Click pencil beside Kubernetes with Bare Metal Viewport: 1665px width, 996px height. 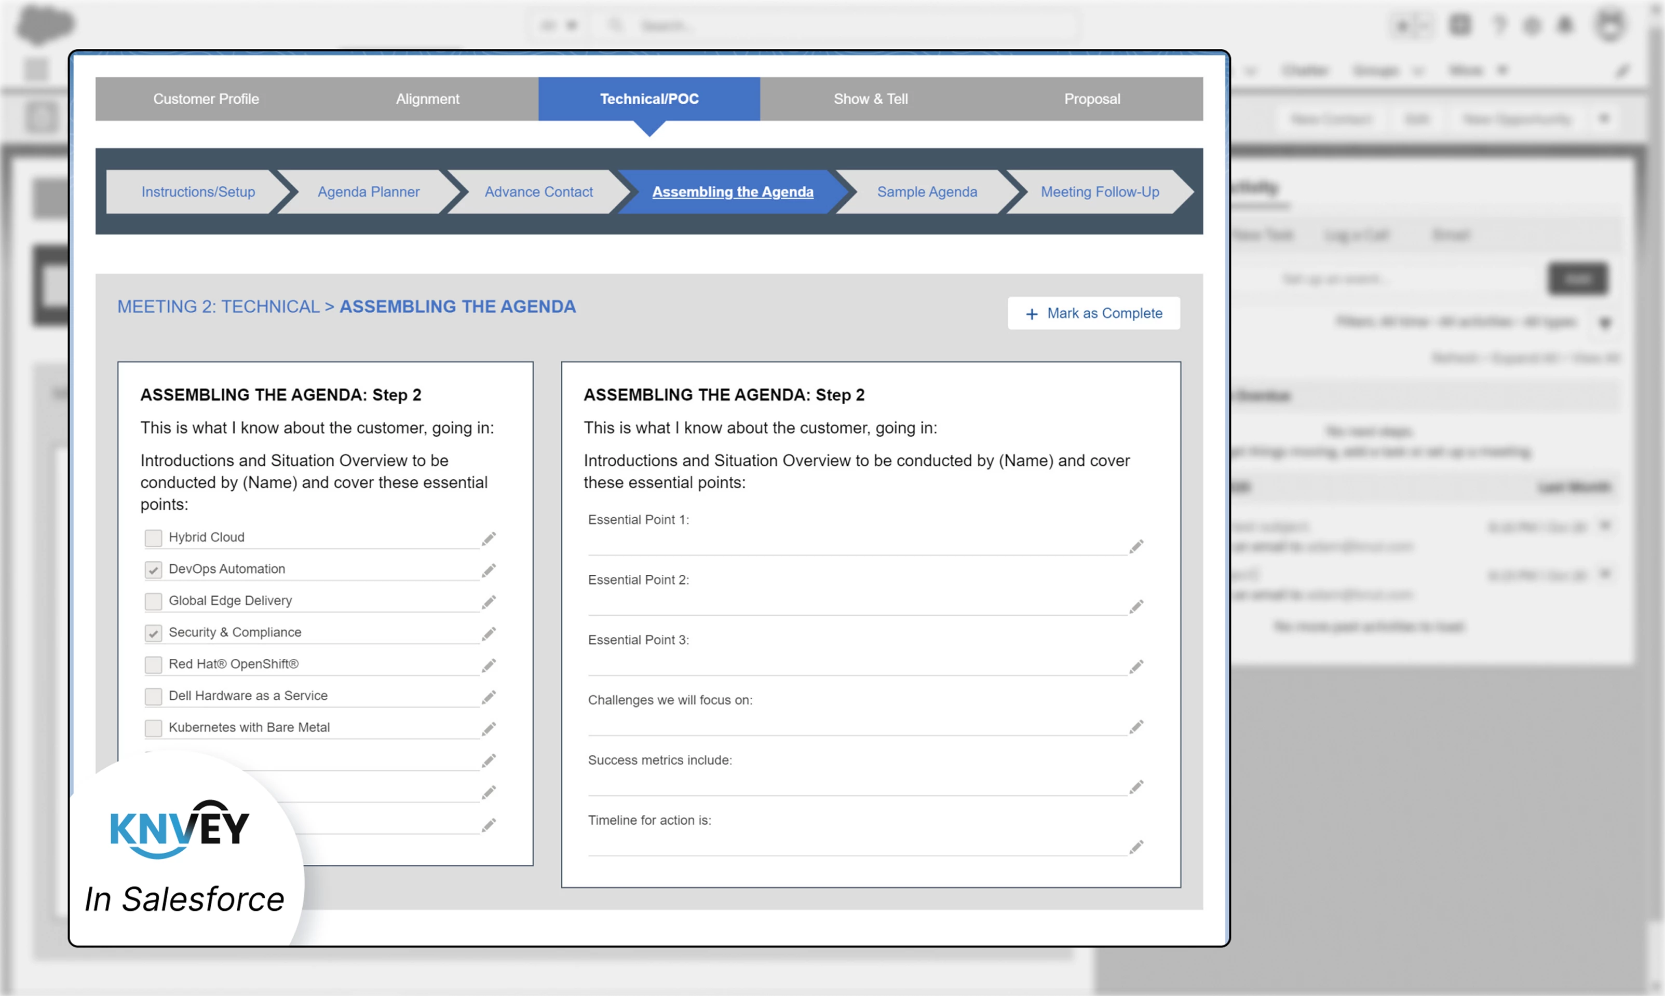[489, 728]
